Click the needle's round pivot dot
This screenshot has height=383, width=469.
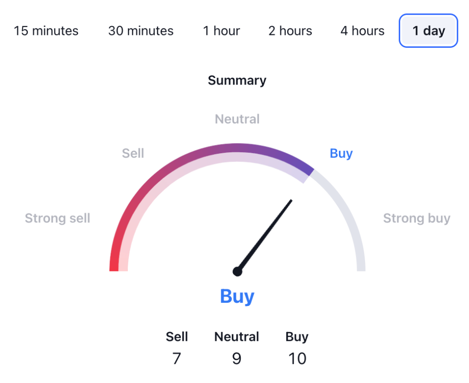(237, 272)
